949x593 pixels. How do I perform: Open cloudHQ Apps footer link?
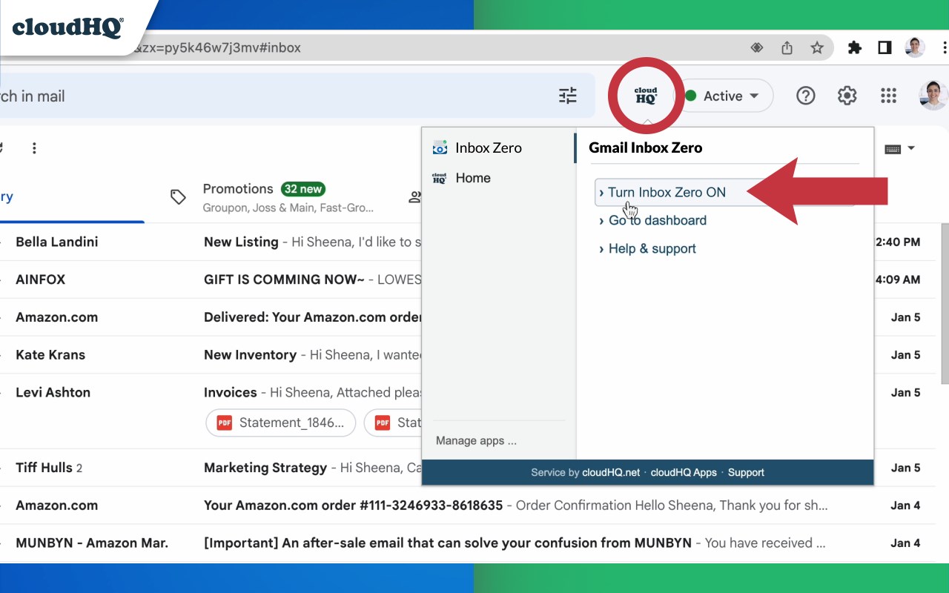684,473
